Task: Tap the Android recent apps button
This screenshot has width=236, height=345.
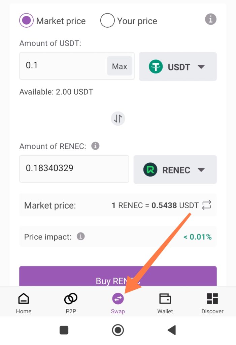Action: pos(64,330)
